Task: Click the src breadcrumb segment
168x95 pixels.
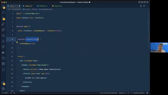Action: [x=9, y=9]
